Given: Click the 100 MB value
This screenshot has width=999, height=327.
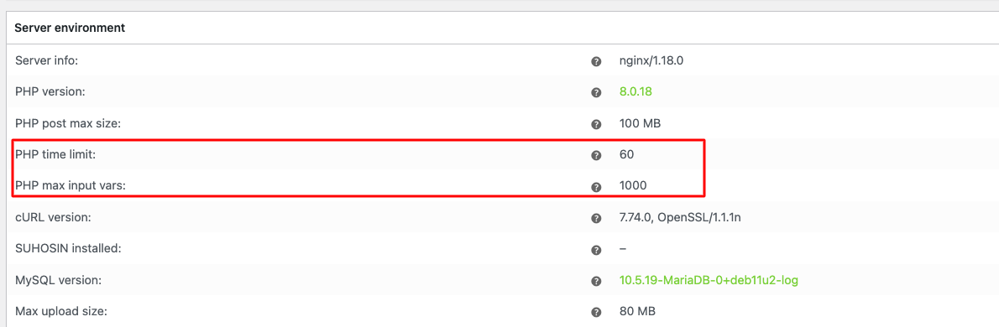Looking at the screenshot, I should (640, 123).
